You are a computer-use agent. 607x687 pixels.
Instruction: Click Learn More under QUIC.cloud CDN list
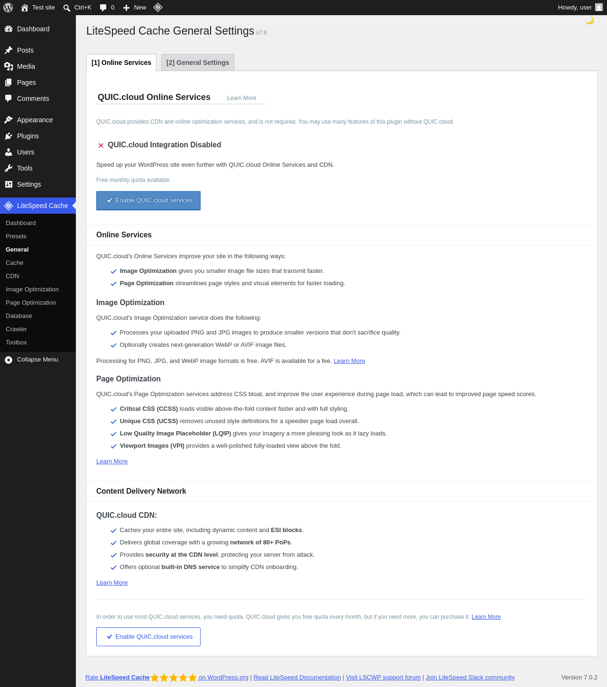pyautogui.click(x=112, y=583)
